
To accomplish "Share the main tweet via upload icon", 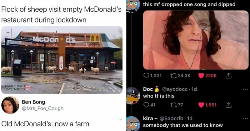I will click(228, 76).
